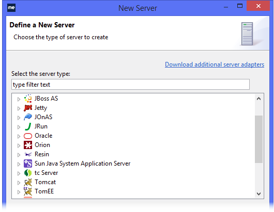Select the JRun entry text

pyautogui.click(x=41, y=126)
